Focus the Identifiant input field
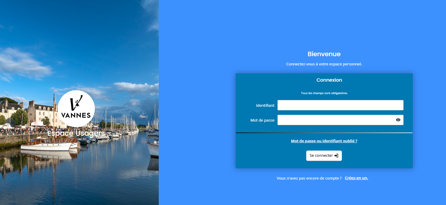This screenshot has height=205, width=446. 340,105
